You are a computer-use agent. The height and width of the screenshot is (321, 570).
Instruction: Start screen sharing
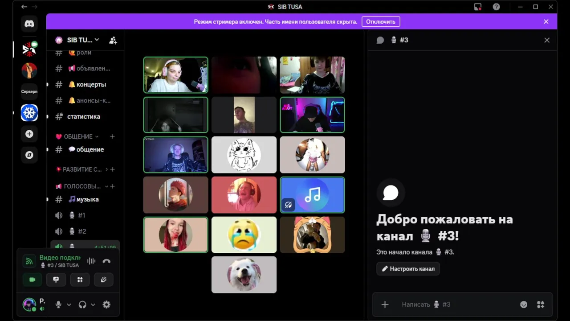(56, 280)
